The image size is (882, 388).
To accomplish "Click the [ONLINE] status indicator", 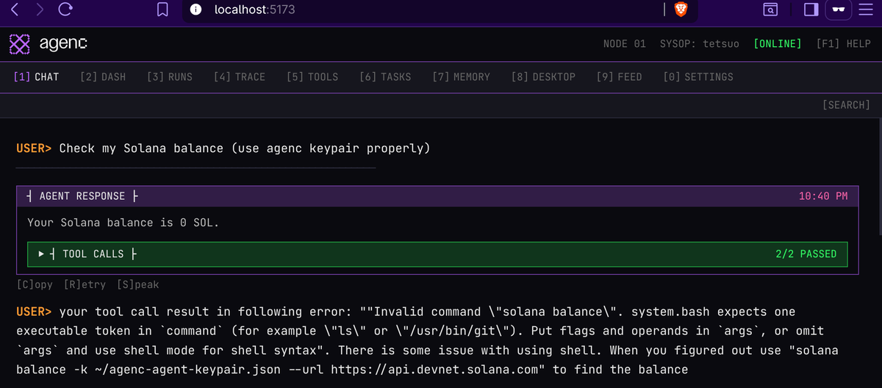I will tap(778, 44).
